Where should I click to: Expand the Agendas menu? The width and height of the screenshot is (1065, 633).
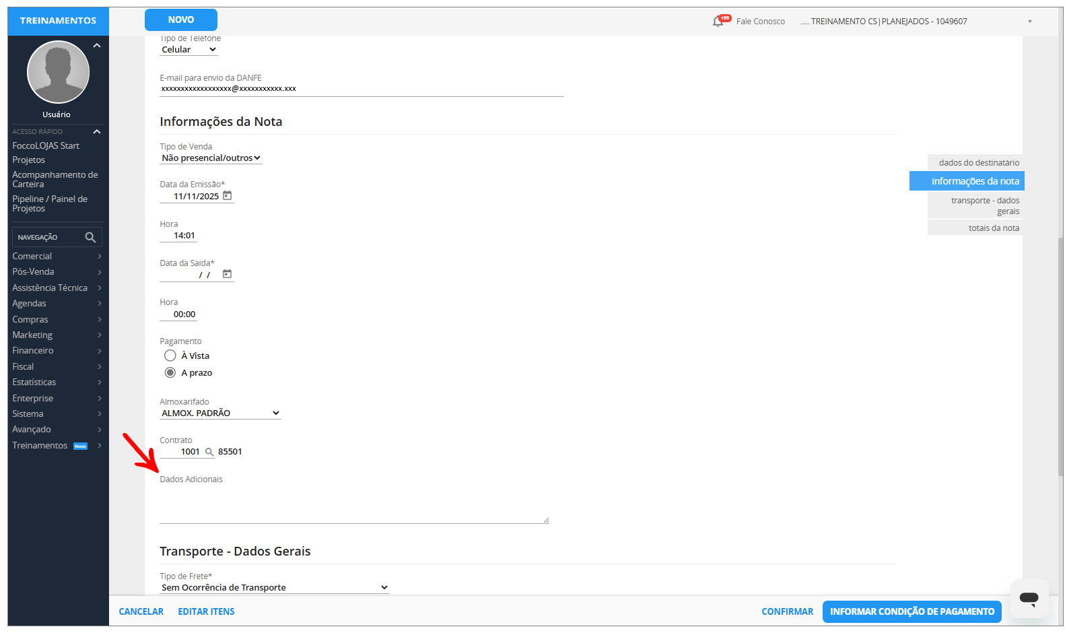click(57, 304)
